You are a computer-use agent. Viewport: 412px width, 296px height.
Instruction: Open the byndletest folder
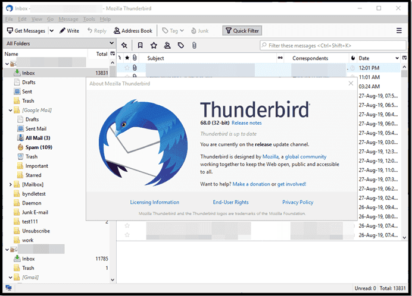coord(33,194)
